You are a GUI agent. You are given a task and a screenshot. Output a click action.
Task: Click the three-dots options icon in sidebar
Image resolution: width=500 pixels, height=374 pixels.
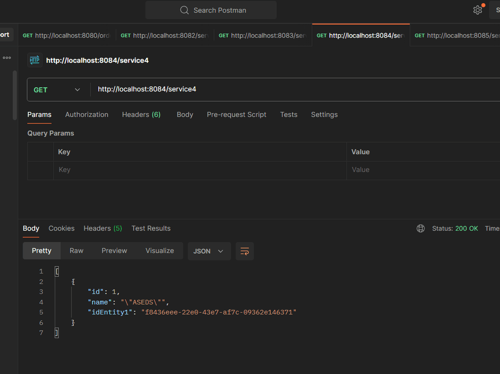(x=7, y=58)
